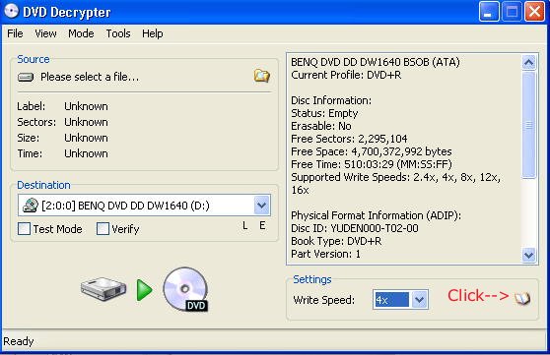Click the info panel scrollbar thumb
The height and width of the screenshot is (355, 550).
(x=528, y=125)
